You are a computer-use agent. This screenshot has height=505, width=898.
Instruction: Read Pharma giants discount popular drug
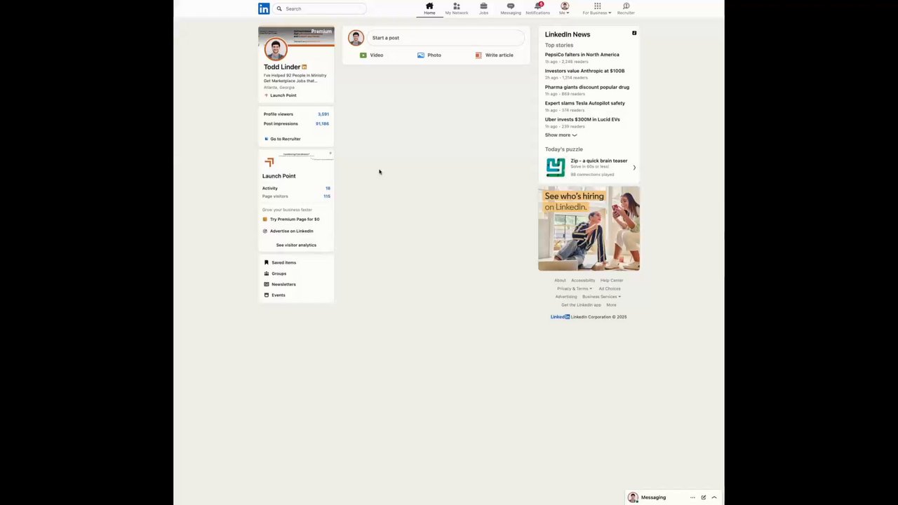click(x=587, y=87)
